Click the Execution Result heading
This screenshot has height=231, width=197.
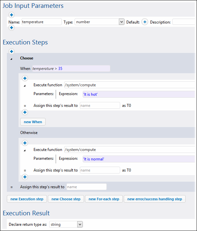click(x=26, y=213)
